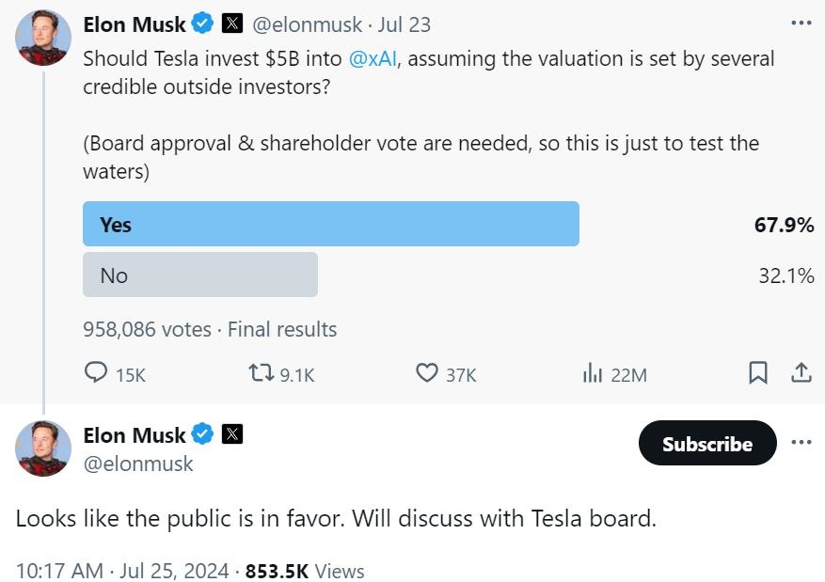Click the reply bubble icon showing 15K

[x=96, y=372]
